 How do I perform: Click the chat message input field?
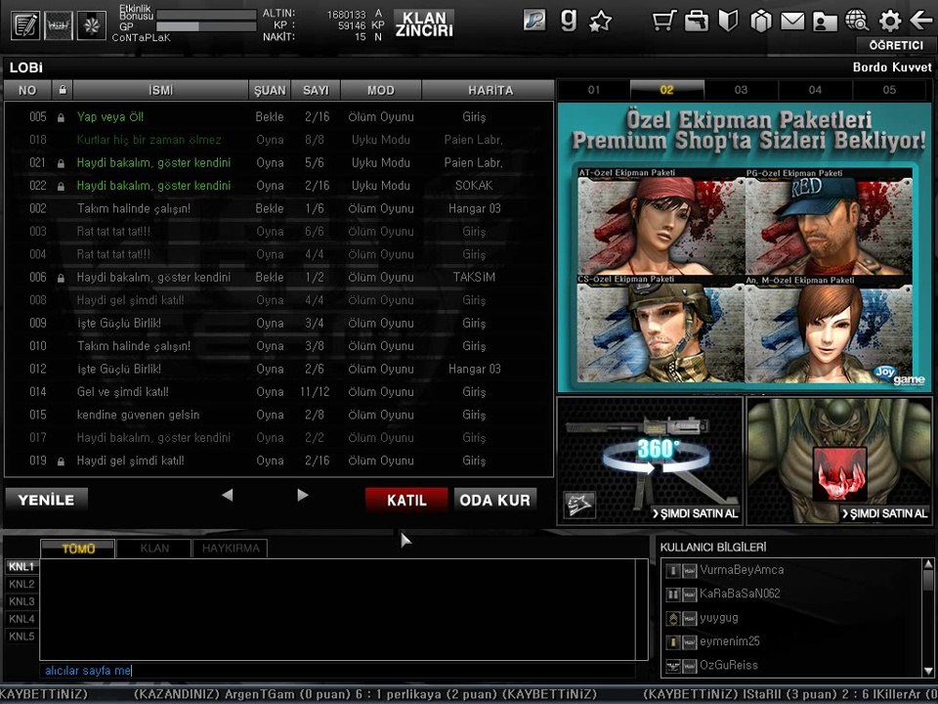337,671
